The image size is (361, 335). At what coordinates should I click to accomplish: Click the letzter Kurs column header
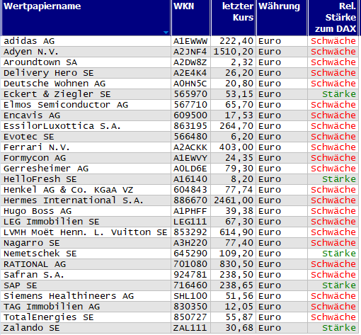(x=233, y=18)
